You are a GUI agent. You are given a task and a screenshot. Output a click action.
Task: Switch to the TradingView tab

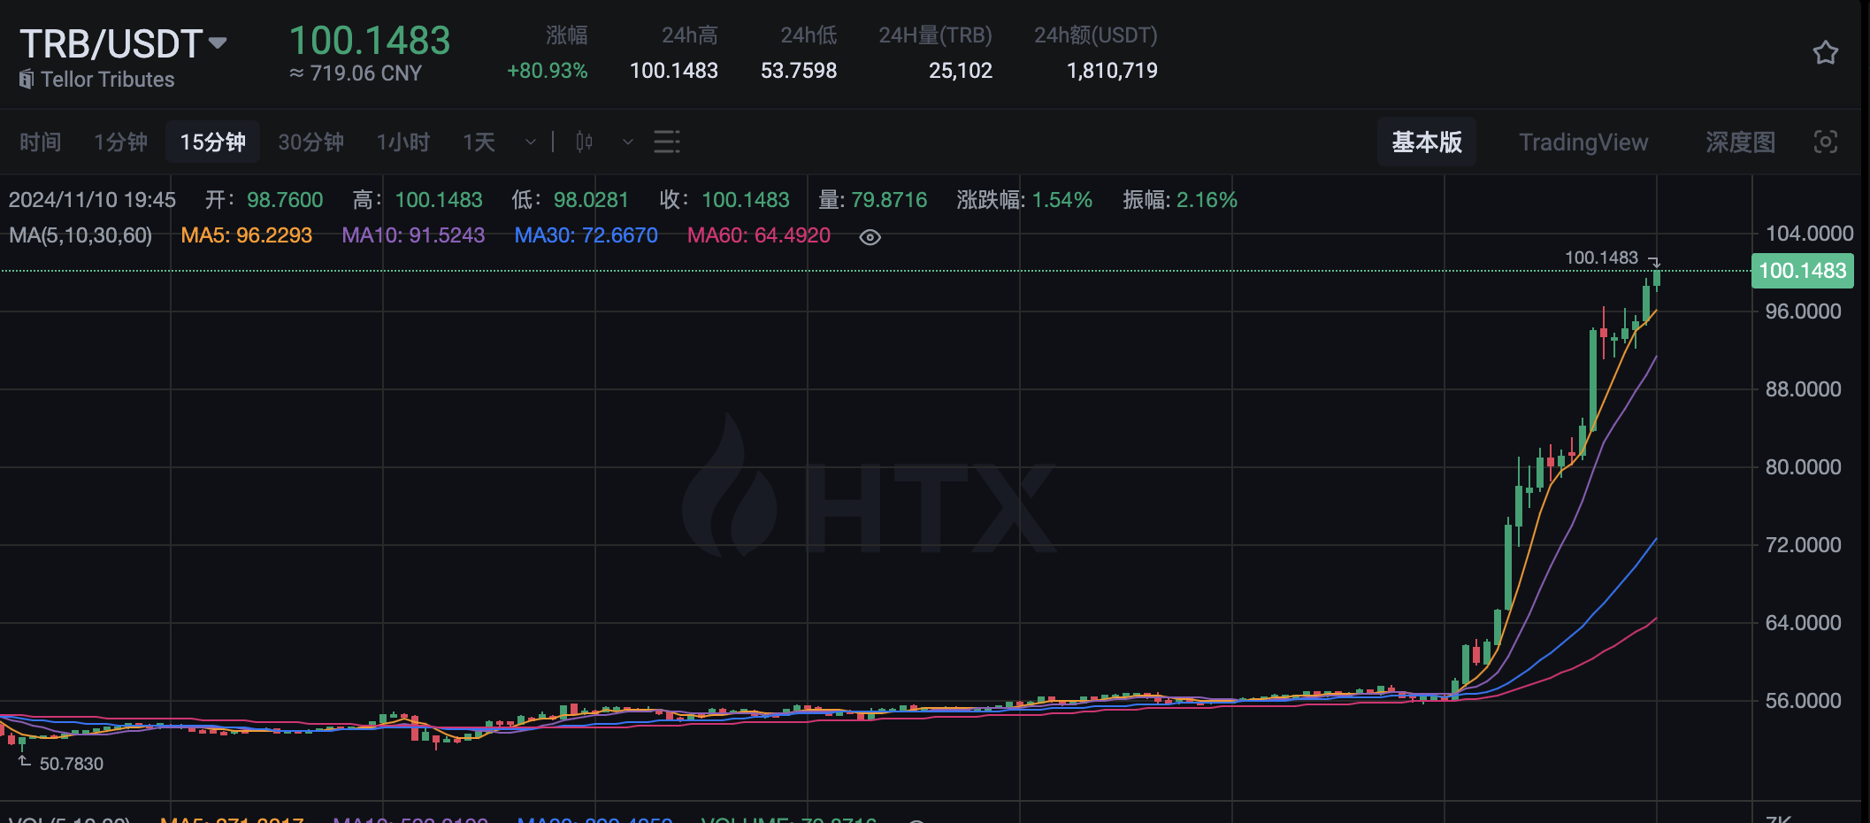(x=1583, y=142)
